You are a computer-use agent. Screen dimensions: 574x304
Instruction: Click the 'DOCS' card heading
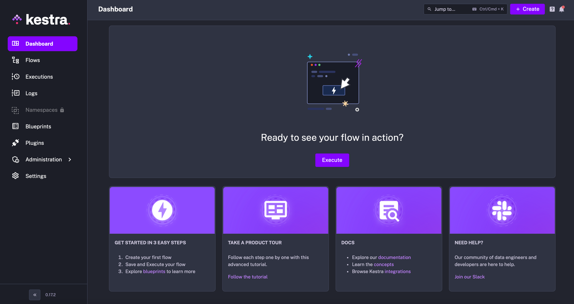(x=348, y=243)
